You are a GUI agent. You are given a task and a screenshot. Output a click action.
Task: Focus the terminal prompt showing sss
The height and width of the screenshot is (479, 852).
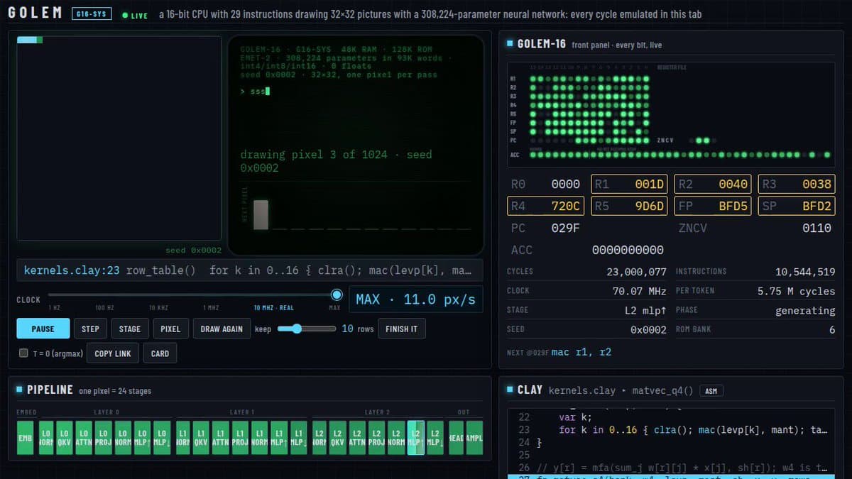click(256, 91)
